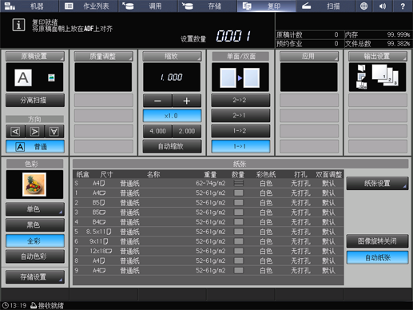The width and height of the screenshot is (413, 310).
Task: Toggle the 自动纸张 auto paper option
Action: [x=377, y=257]
